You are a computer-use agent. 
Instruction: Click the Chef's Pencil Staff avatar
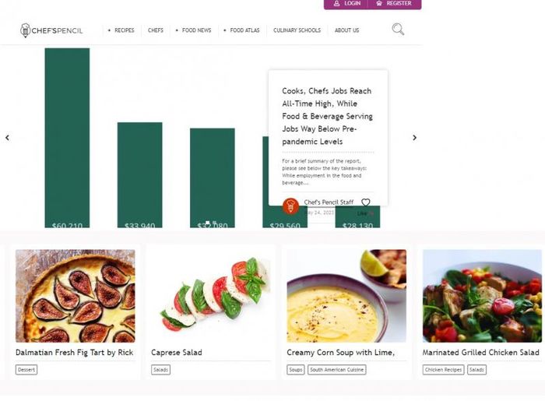pos(290,206)
